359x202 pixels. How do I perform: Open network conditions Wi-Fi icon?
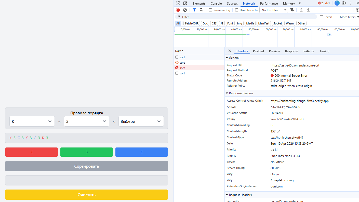(x=292, y=10)
